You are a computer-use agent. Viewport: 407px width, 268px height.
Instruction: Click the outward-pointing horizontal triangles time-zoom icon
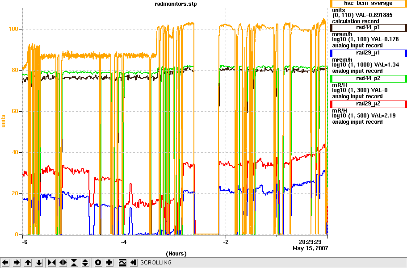pyautogui.click(x=63, y=263)
